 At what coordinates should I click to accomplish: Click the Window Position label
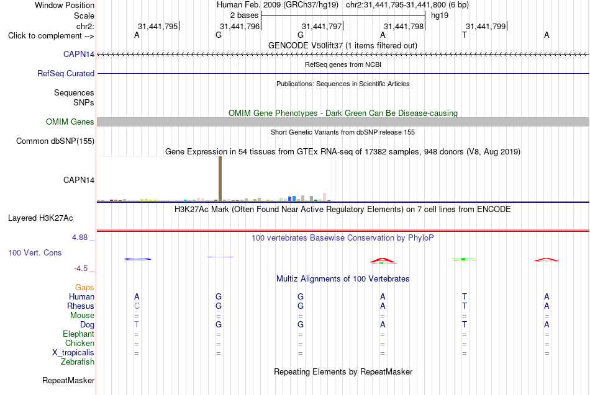coord(65,5)
